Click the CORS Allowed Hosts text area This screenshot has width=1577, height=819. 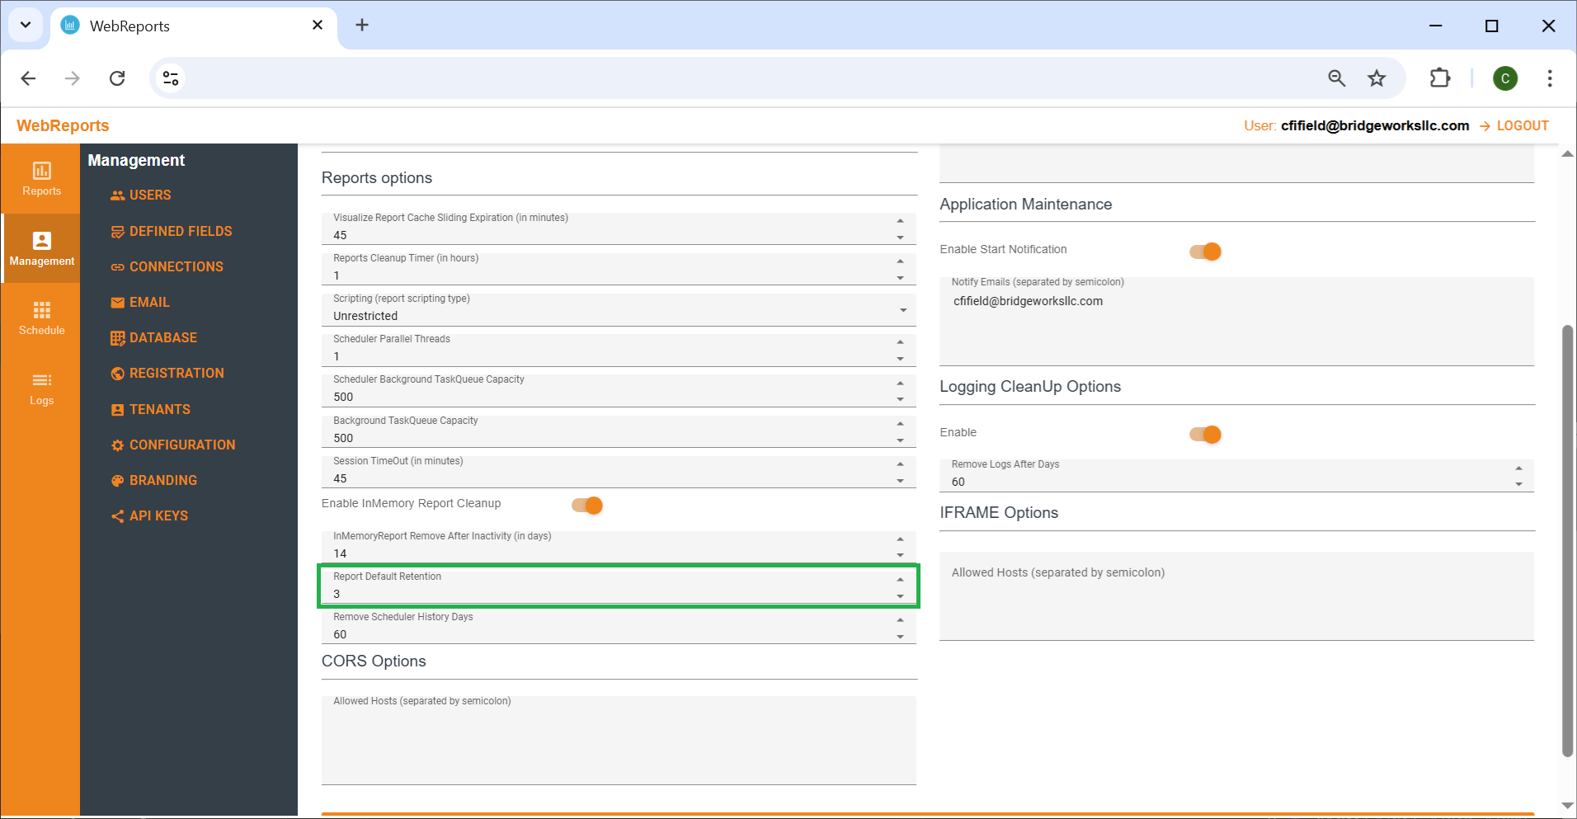point(619,741)
